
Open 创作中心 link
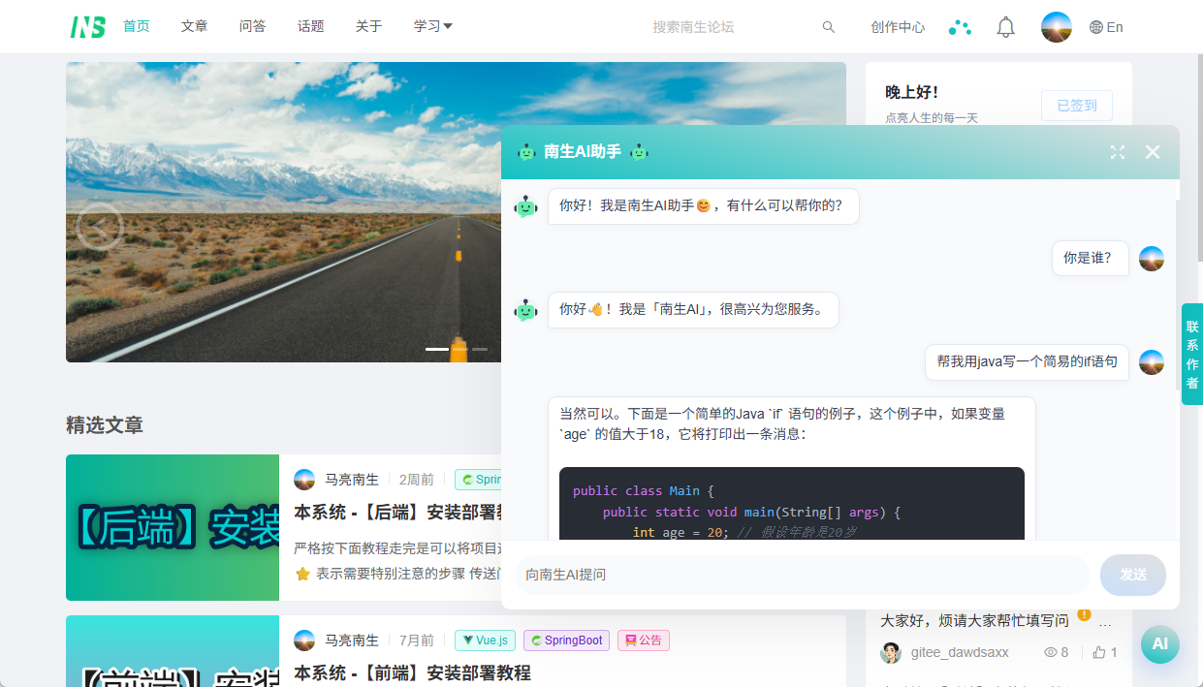897,27
